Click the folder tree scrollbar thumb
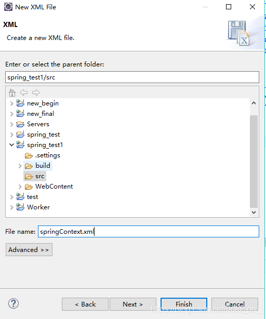Image resolution: width=266 pixels, height=319 pixels. click(x=254, y=162)
